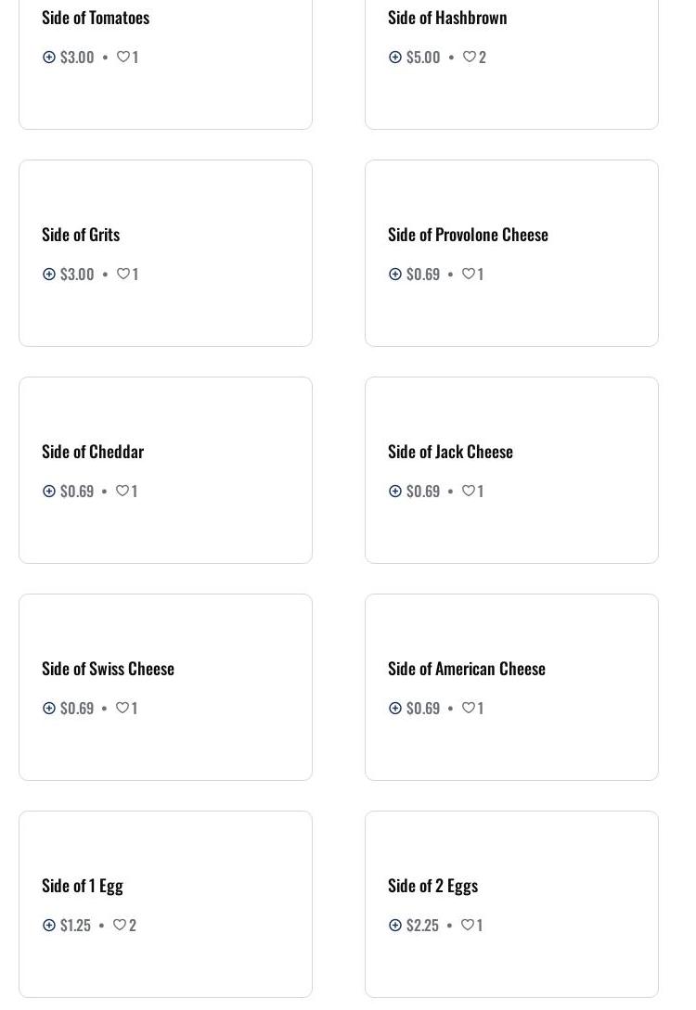This screenshot has width=696, height=1010.
Task: Click the add icon for Side of Tomatoes
Action: tap(49, 57)
